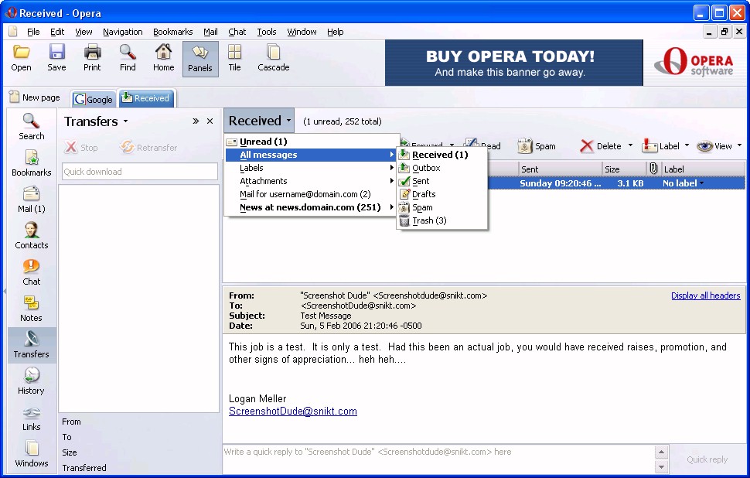This screenshot has height=478, width=750.
Task: Click ScreenshotDude@snikt.com email link
Action: coord(293,411)
